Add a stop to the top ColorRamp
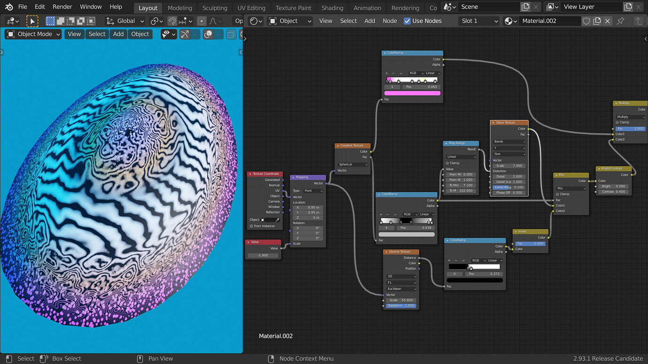648x364 pixels. [x=387, y=73]
